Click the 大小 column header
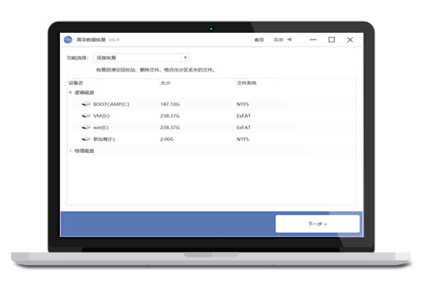This screenshot has height=286, width=422. (165, 83)
